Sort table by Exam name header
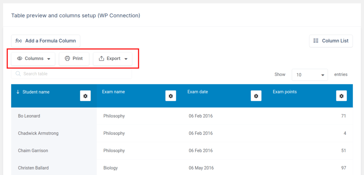Viewport: 364px width, 175px height. [x=113, y=92]
